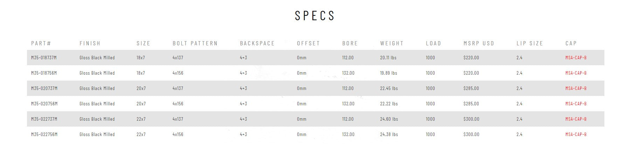Click the MSRP USD column header
This screenshot has width=631, height=158.
click(479, 43)
